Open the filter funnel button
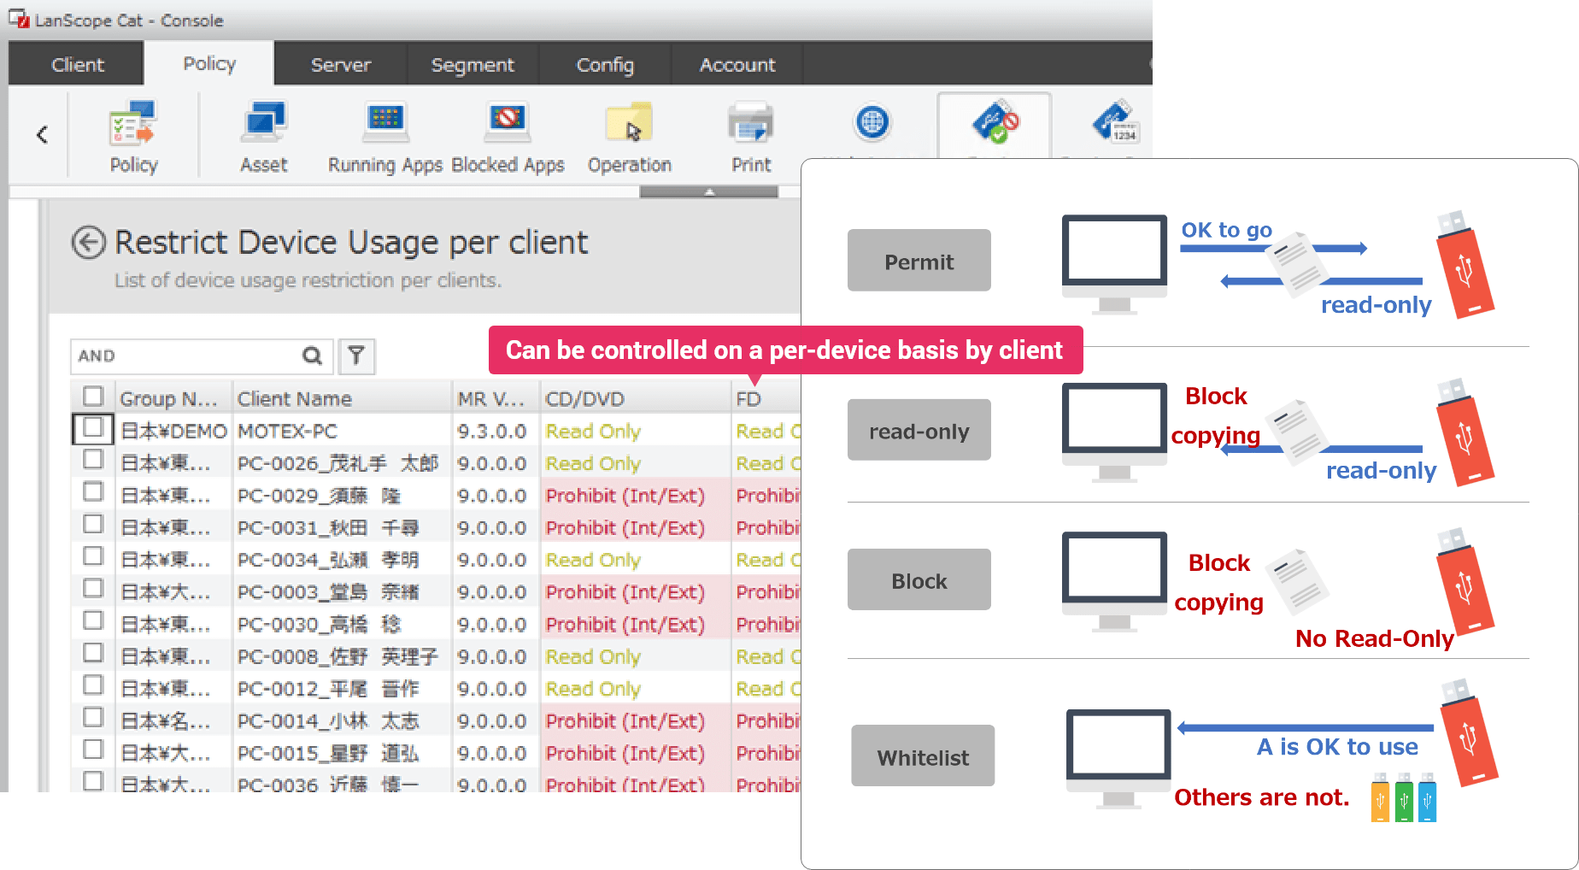Screen dimensions: 1579x870 pos(356,356)
